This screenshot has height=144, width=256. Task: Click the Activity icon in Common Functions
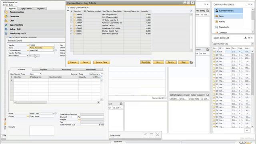[x=217, y=22]
